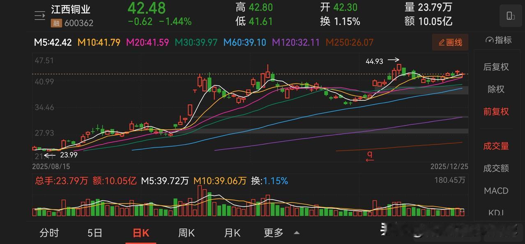Switch to 5日 chart tab
This screenshot has height=244, width=525.
click(x=95, y=233)
